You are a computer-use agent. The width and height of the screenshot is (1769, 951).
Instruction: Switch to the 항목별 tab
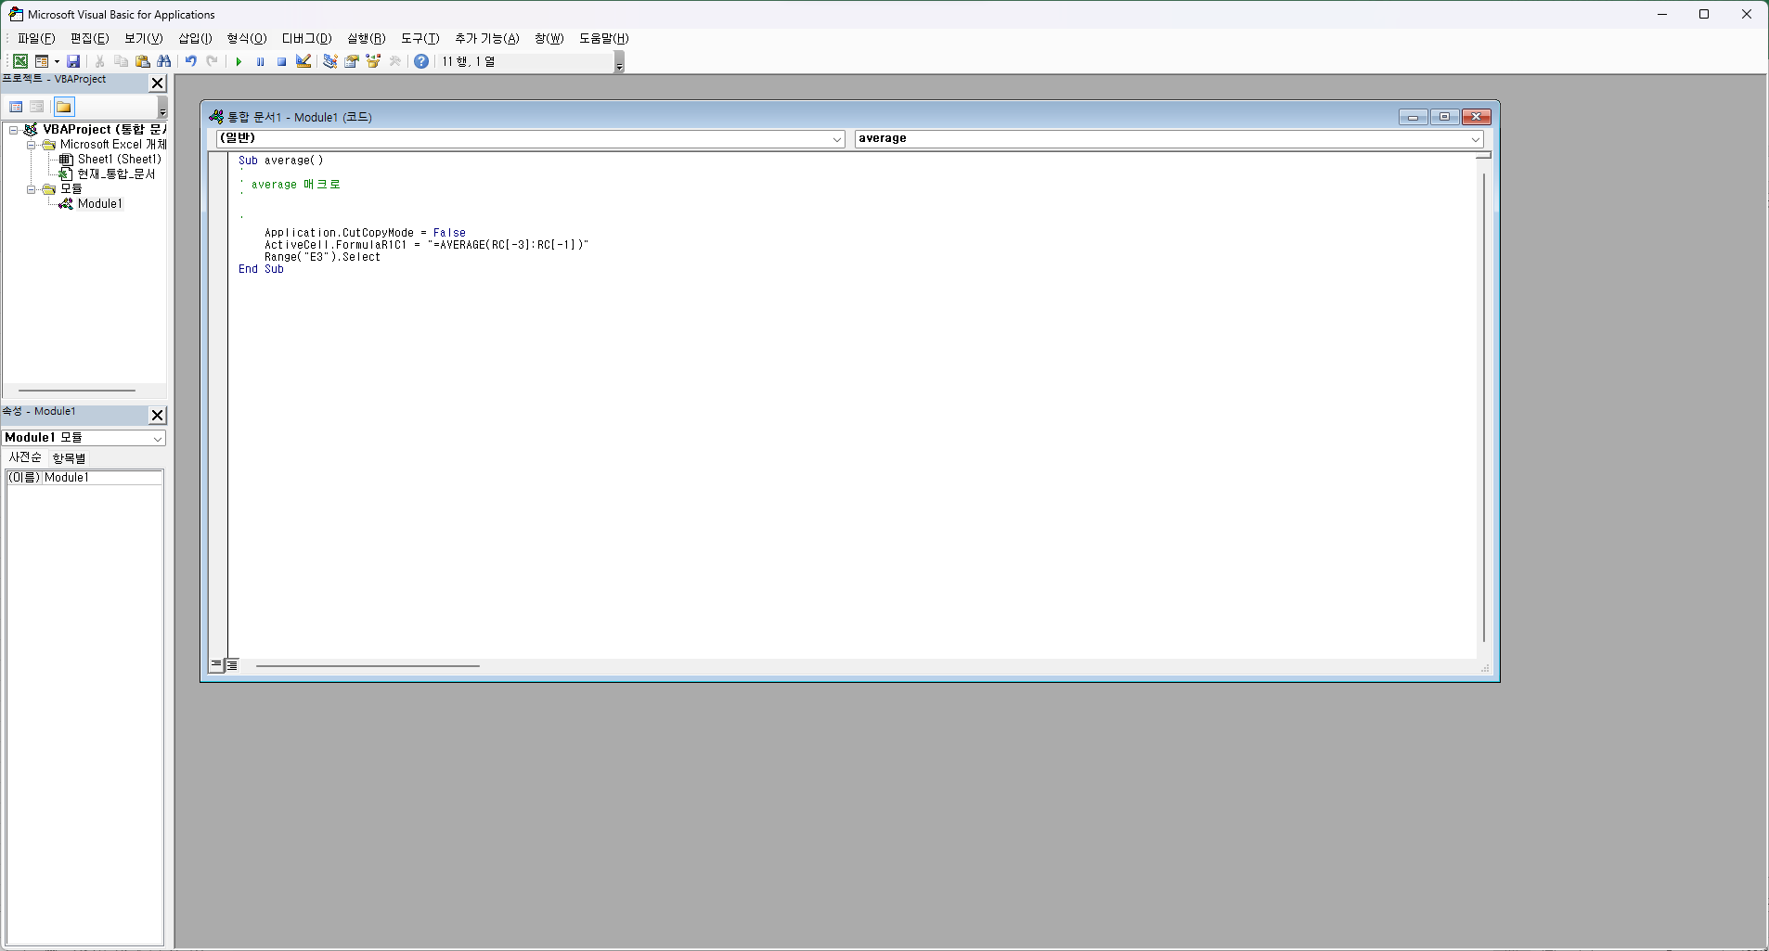pos(69,458)
